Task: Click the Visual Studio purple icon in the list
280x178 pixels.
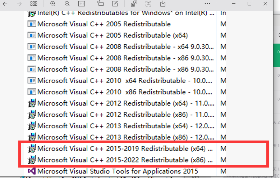Action: point(32,171)
